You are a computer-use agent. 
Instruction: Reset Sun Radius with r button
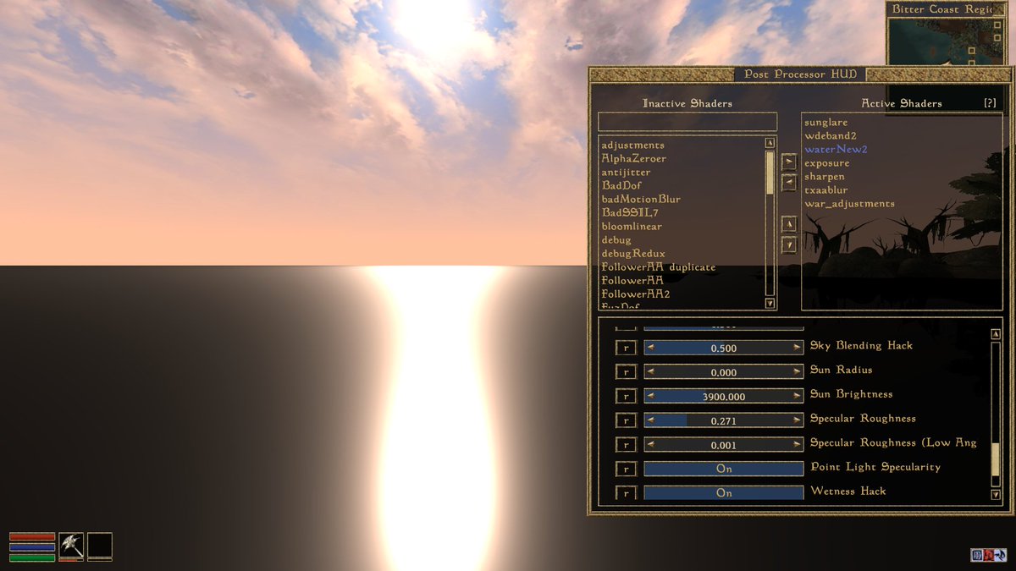click(625, 371)
